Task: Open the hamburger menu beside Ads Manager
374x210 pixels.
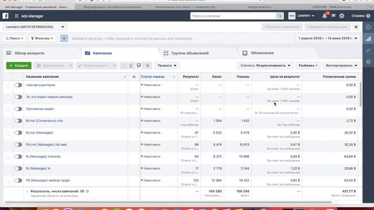Action: pyautogui.click(x=16, y=16)
